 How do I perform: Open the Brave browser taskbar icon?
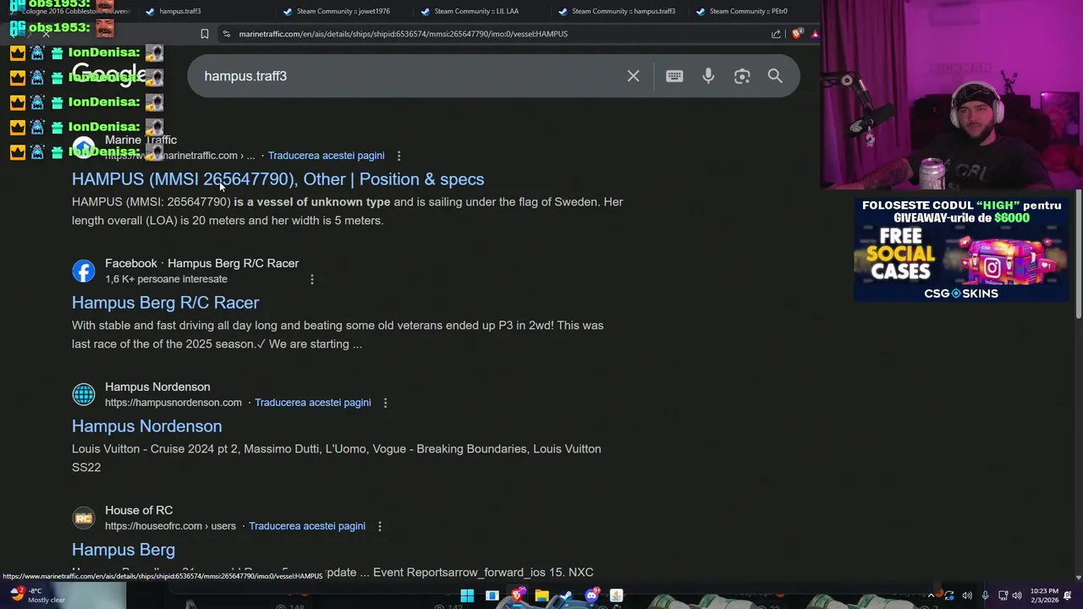517,595
